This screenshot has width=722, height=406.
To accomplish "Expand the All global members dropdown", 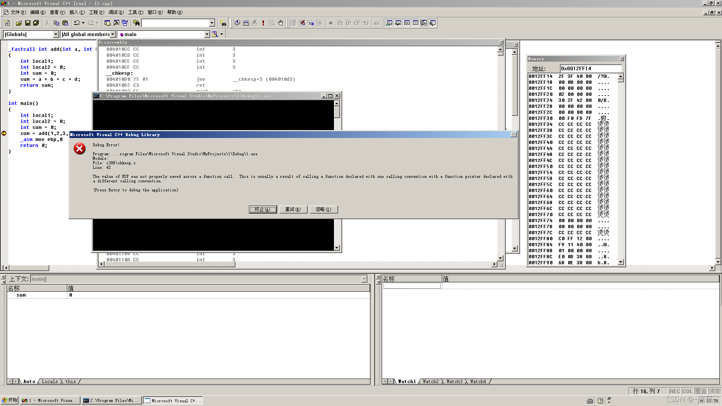I will tap(112, 34).
